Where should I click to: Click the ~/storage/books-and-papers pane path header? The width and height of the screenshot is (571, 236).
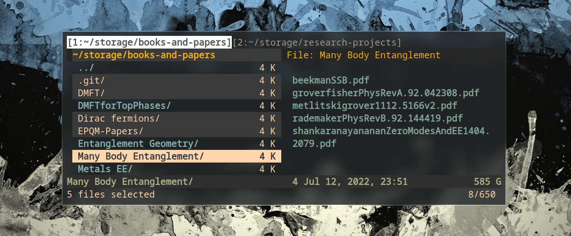point(144,55)
